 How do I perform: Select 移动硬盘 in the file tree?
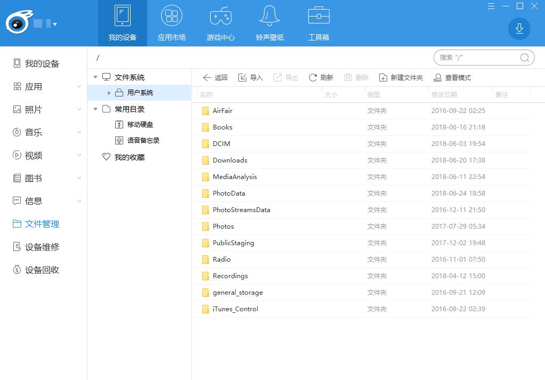coord(134,124)
